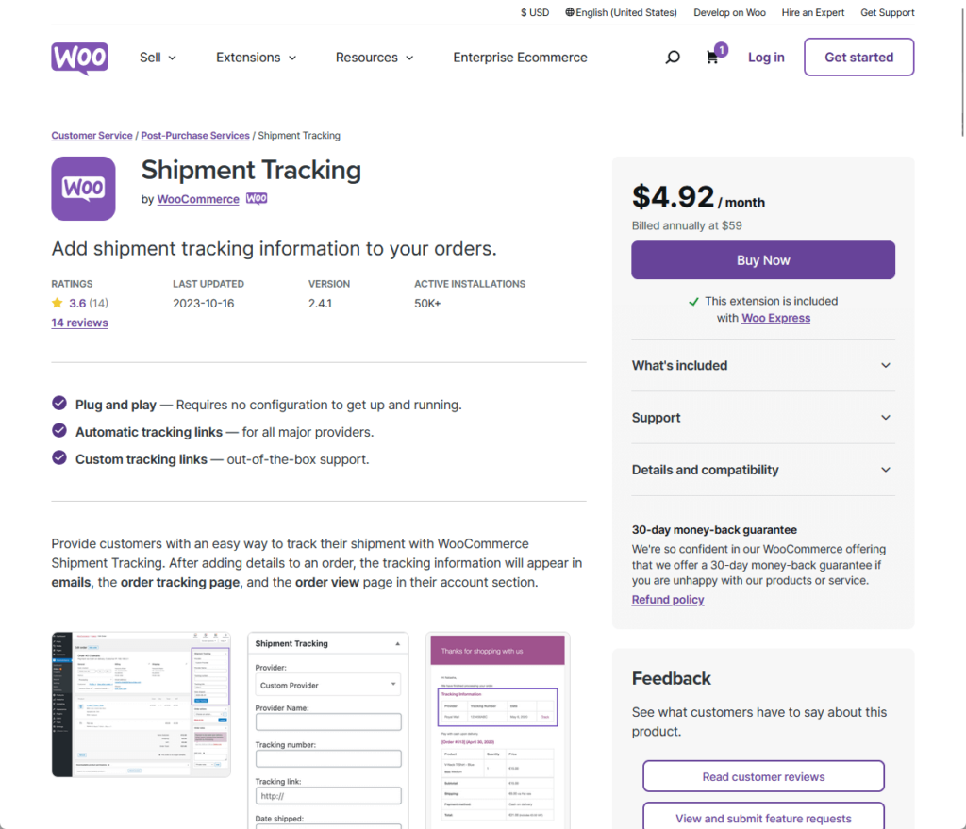The image size is (966, 829).
Task: Click checkmark beside Automatic tracking links
Action: [59, 430]
